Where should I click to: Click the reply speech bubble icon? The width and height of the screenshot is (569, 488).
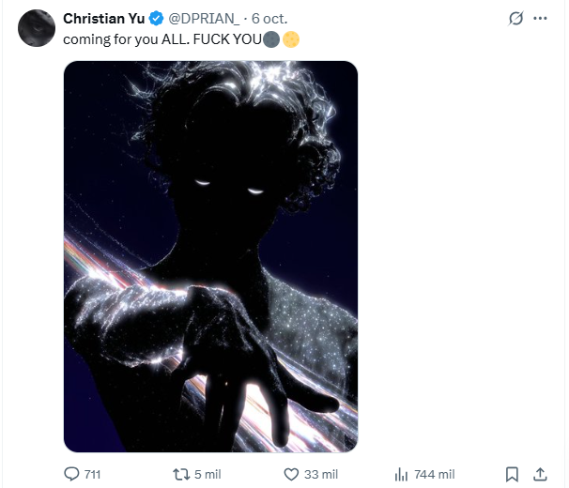pos(71,474)
